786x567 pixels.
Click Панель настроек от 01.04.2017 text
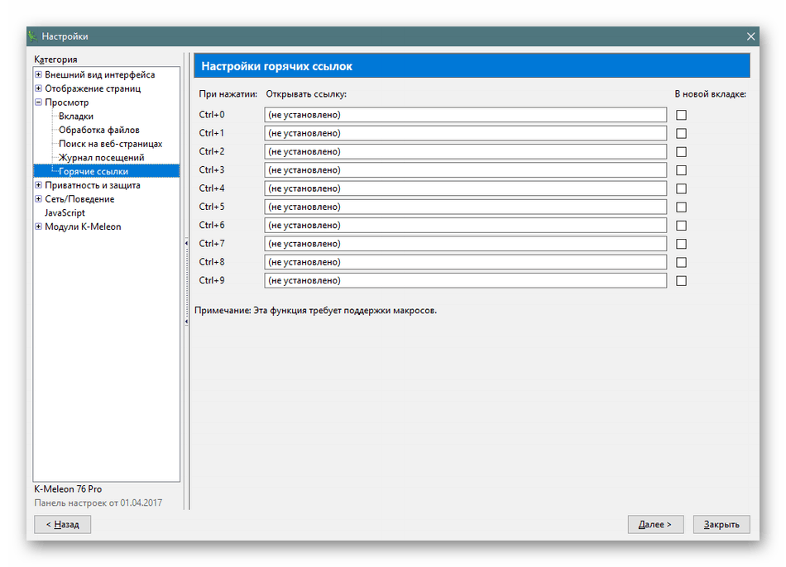click(98, 503)
